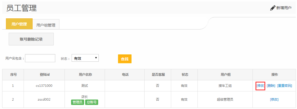Click the green 总账号 badge

pos(92,102)
